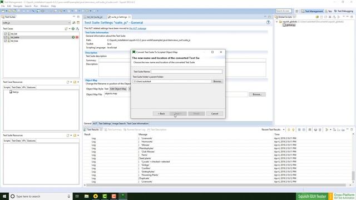
Task: Click Browse button next to Object Map File
Action: pos(257,94)
